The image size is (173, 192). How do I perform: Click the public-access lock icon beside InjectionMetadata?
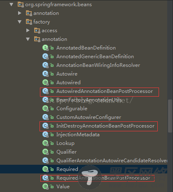[x=52, y=135]
